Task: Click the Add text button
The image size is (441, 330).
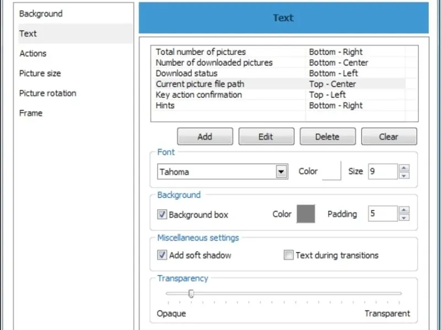Action: (x=205, y=136)
